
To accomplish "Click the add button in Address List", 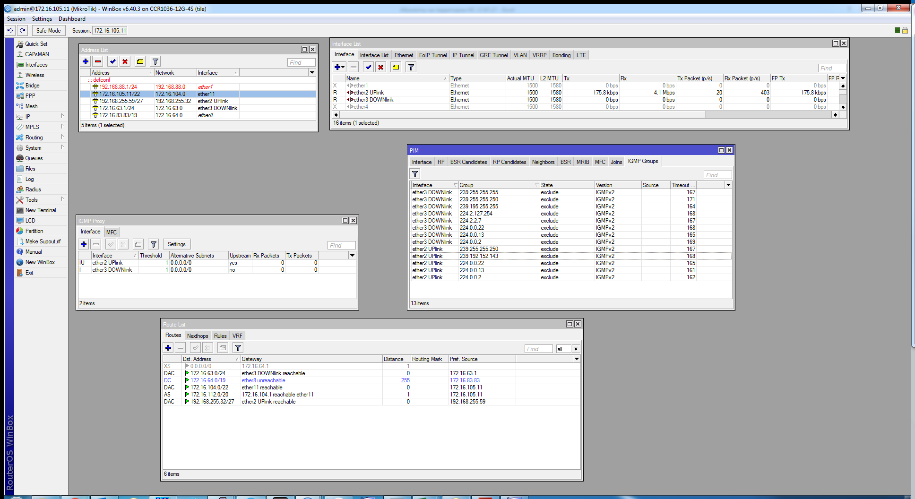I will pos(86,61).
